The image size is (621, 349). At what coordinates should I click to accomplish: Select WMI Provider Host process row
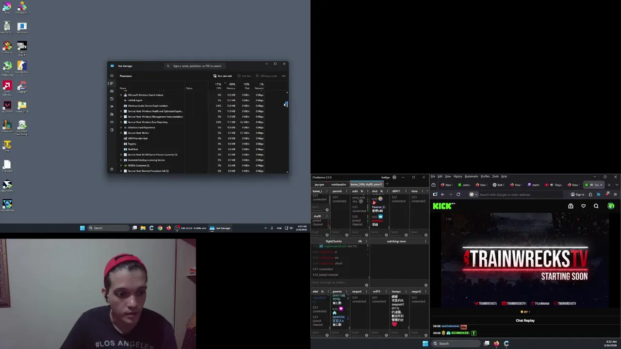[x=192, y=139]
